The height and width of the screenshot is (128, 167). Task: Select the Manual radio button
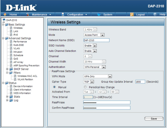tap(54, 87)
